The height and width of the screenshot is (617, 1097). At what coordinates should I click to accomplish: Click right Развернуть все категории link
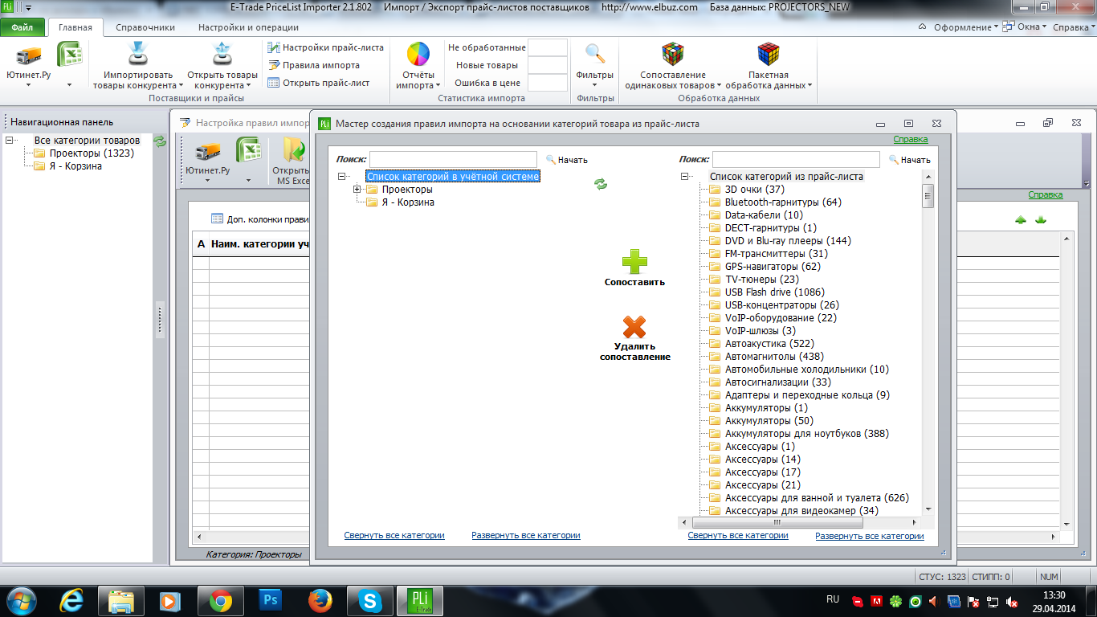pos(870,536)
